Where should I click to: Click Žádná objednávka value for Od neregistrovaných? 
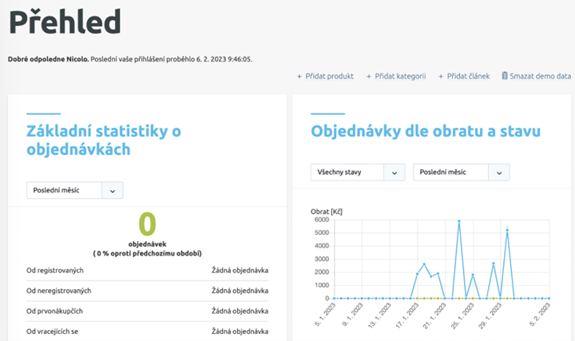coord(240,291)
